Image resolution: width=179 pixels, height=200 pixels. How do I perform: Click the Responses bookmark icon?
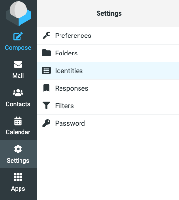[46, 88]
